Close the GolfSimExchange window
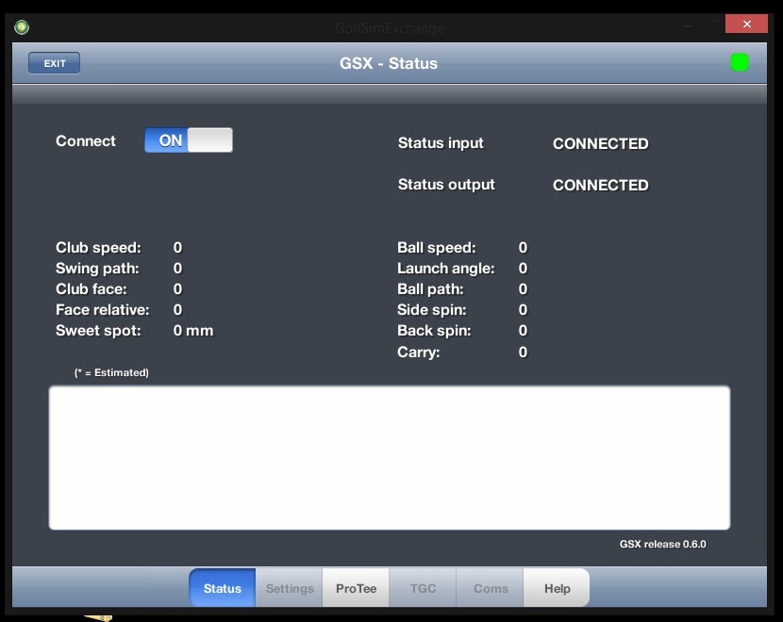Screen dimensions: 783x622 [746, 25]
